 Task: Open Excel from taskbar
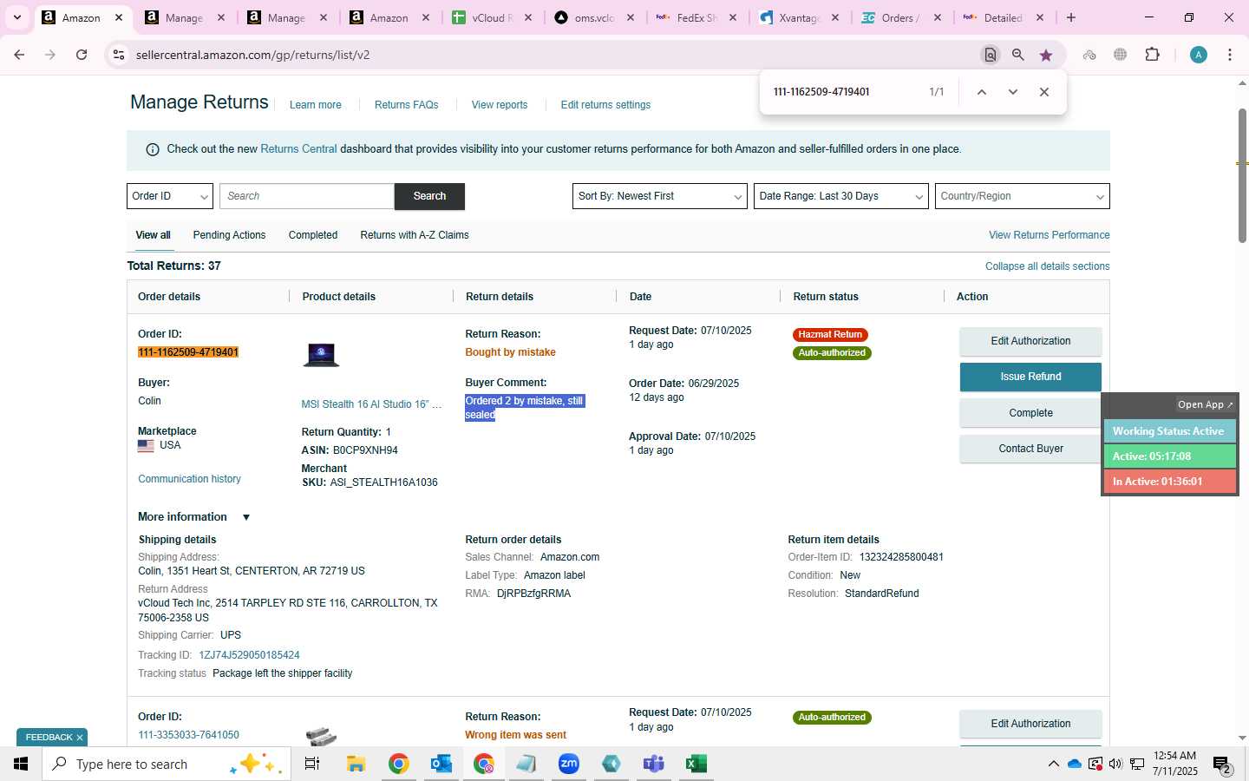696,764
